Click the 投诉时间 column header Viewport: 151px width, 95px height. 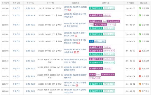click(x=130, y=3)
